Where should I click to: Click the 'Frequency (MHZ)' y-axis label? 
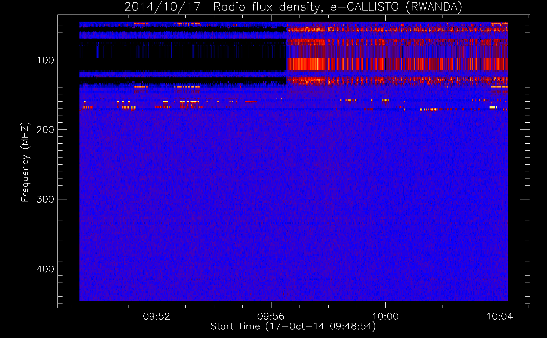click(25, 162)
